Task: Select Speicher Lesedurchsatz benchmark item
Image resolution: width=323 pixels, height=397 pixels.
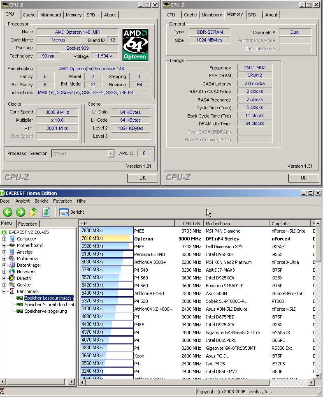Action: [48, 298]
